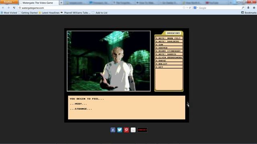The width and height of the screenshot is (257, 144).
Task: Select the Watergate: The Video Game tab
Action: click(39, 3)
